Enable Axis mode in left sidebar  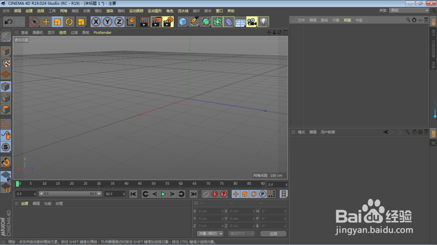point(6,124)
